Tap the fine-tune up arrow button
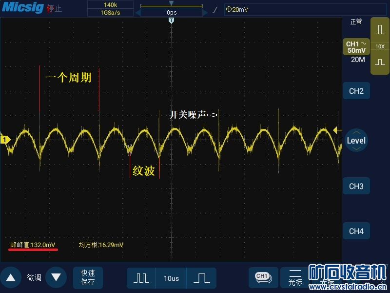The width and height of the screenshot is (390, 293). pos(11,277)
